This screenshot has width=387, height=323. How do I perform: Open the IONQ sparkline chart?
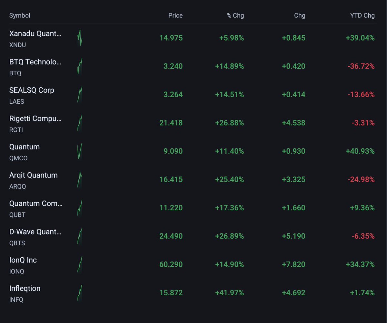pos(80,265)
